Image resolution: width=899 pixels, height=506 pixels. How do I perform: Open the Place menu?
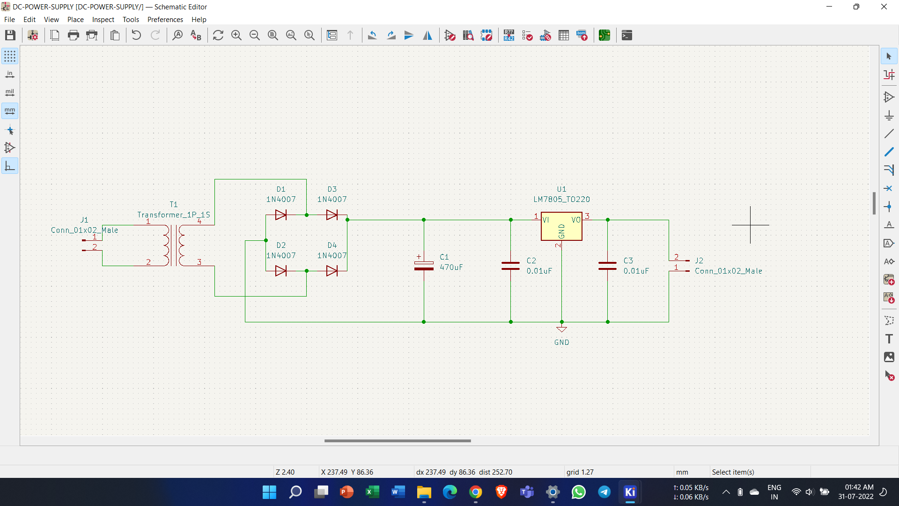75,20
